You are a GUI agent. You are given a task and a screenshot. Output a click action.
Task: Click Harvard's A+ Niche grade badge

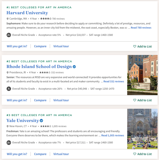tap(9, 35)
